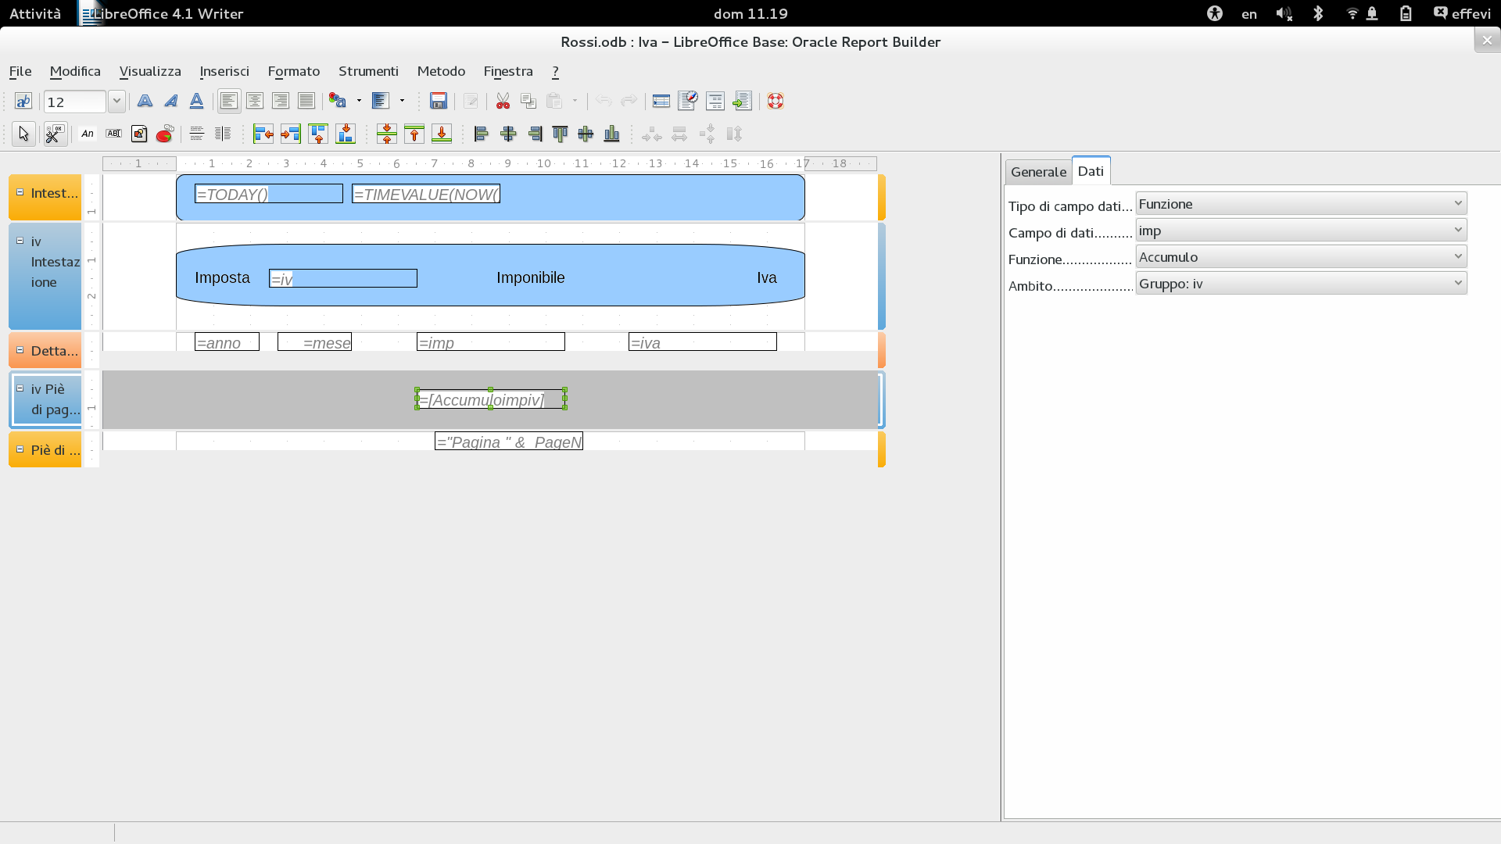The image size is (1501, 844).
Task: Insert a chart using pie-chart icon
Action: (x=164, y=134)
